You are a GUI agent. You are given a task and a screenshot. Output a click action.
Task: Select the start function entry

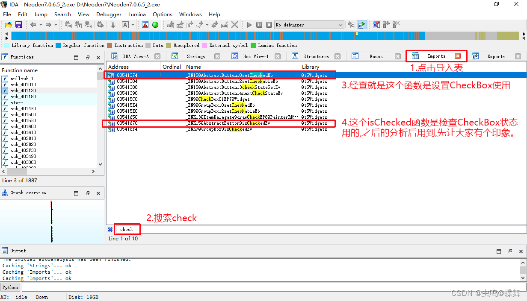pyautogui.click(x=49, y=102)
